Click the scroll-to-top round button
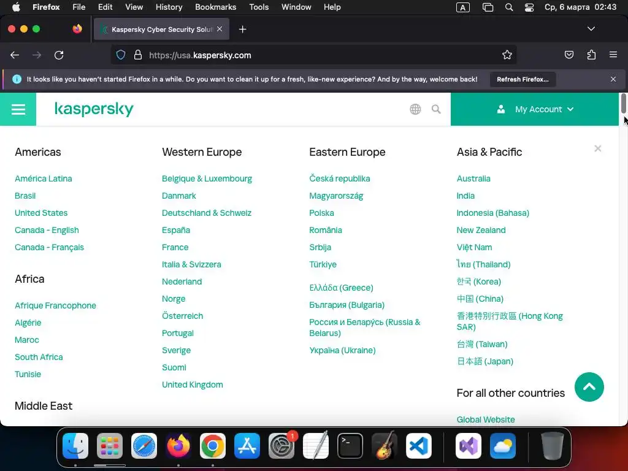628x471 pixels. click(x=589, y=387)
